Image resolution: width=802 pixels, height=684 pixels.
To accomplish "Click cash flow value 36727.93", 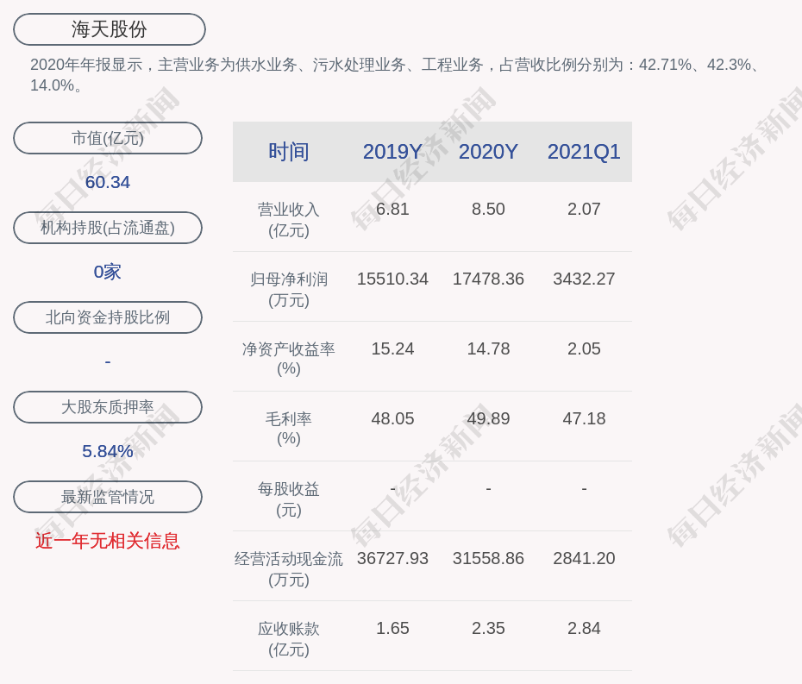I will (x=392, y=558).
